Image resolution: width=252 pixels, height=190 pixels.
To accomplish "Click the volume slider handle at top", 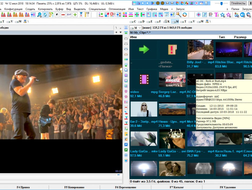I will pyautogui.click(x=222, y=3).
